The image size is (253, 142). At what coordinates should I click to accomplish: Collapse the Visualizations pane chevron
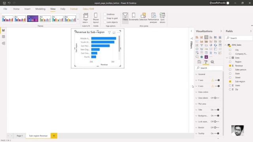coord(221,31)
